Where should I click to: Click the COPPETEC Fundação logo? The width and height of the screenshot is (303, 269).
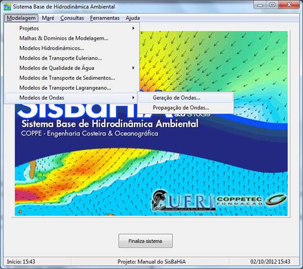tap(251, 201)
